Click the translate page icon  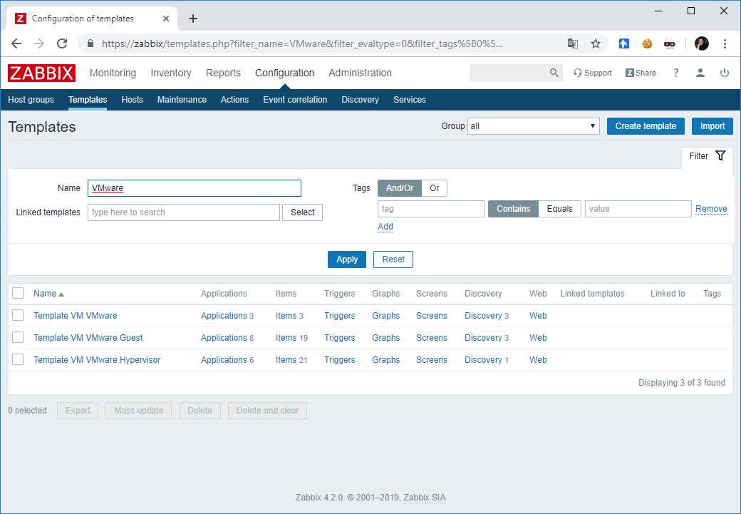click(x=573, y=44)
